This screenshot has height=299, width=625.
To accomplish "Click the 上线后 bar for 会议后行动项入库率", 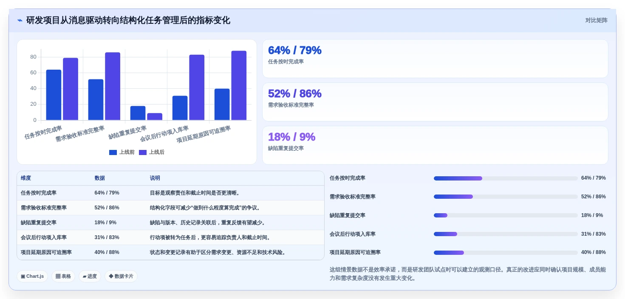I will pos(197,87).
